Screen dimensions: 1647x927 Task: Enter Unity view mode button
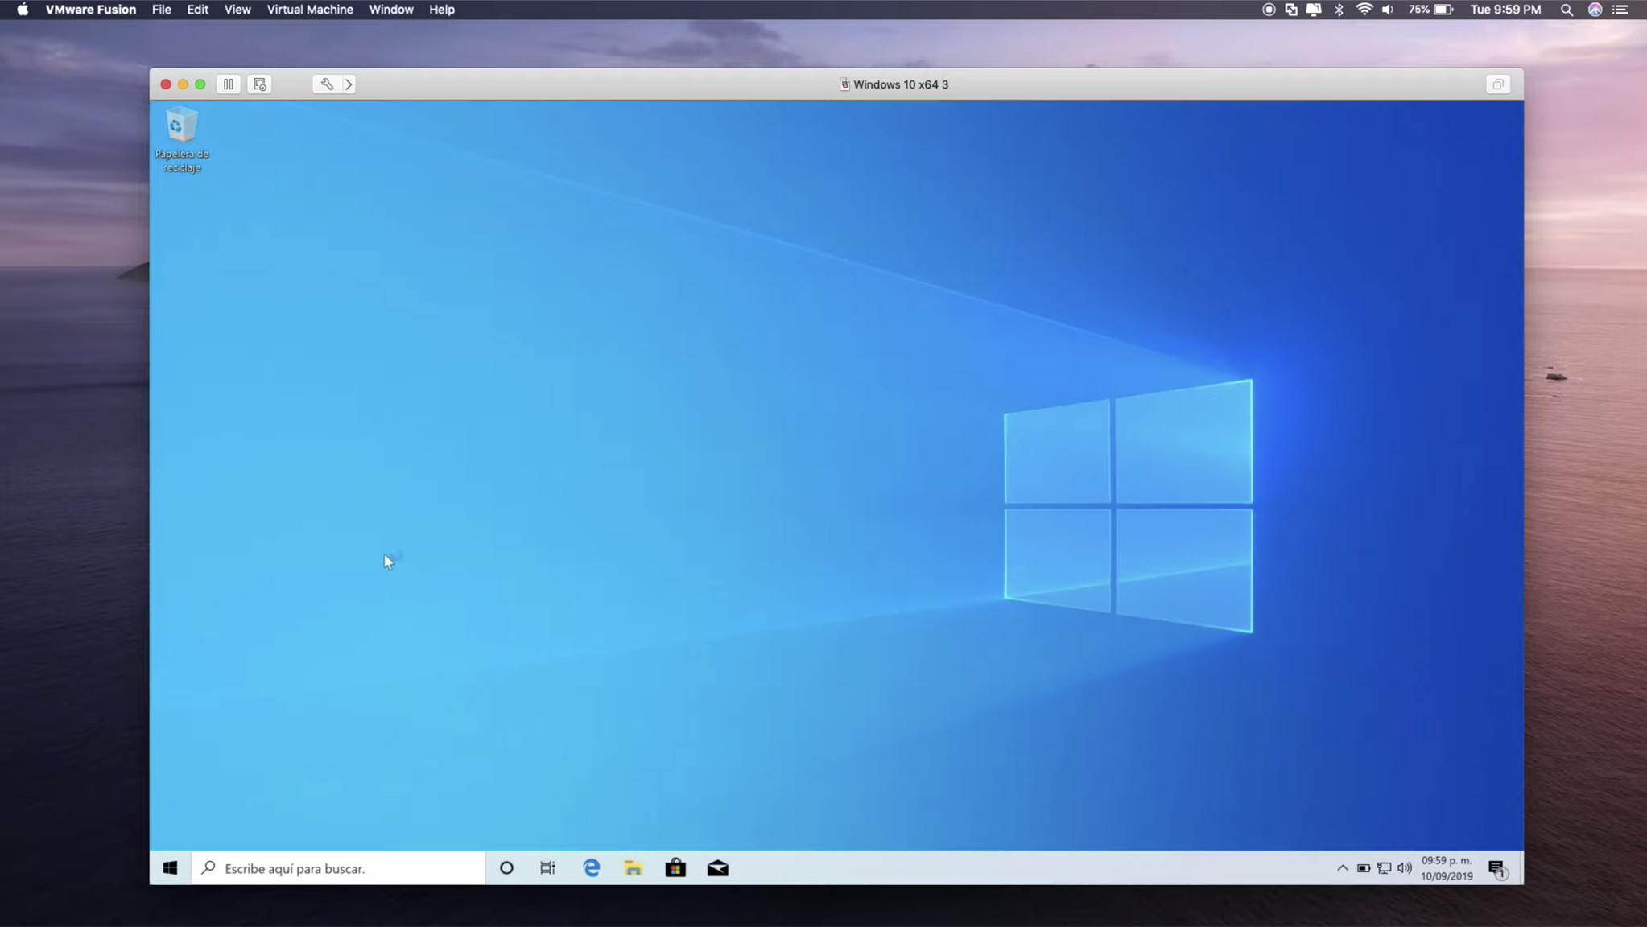pyautogui.click(x=1497, y=84)
